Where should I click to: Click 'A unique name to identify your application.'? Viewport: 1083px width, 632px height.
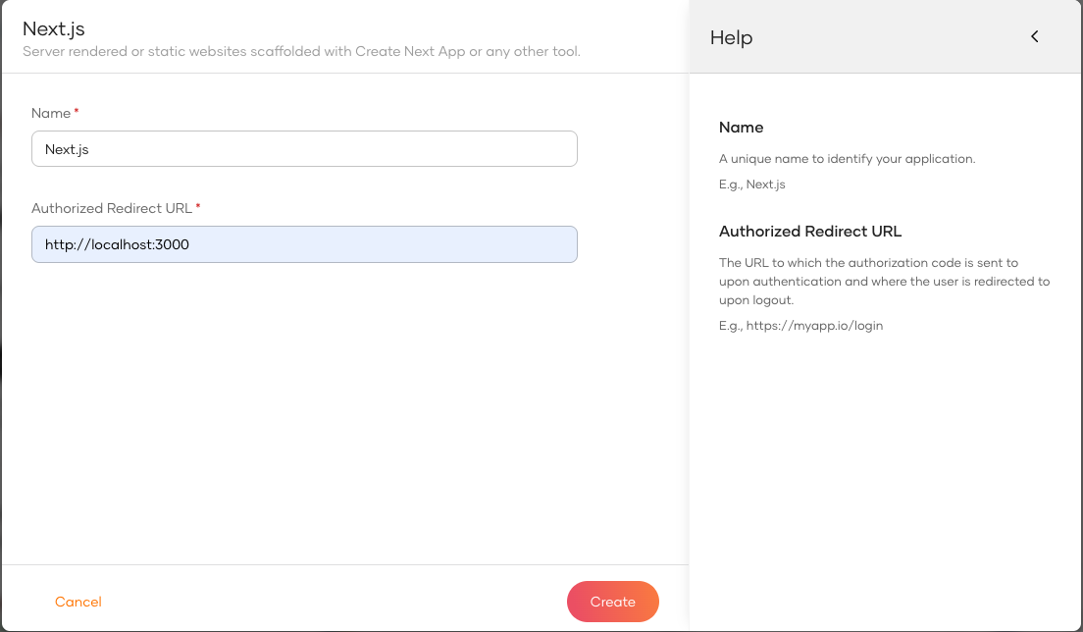pyautogui.click(x=848, y=159)
